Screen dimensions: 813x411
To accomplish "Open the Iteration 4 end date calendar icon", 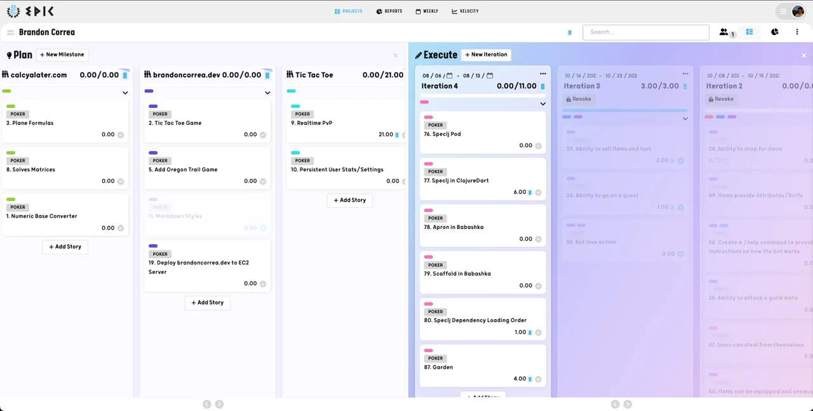I will (490, 75).
